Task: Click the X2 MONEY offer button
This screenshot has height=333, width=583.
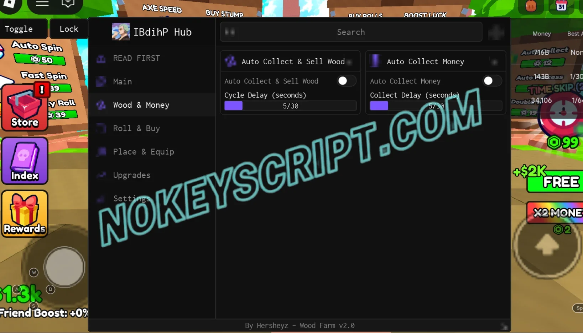Action: click(x=555, y=213)
